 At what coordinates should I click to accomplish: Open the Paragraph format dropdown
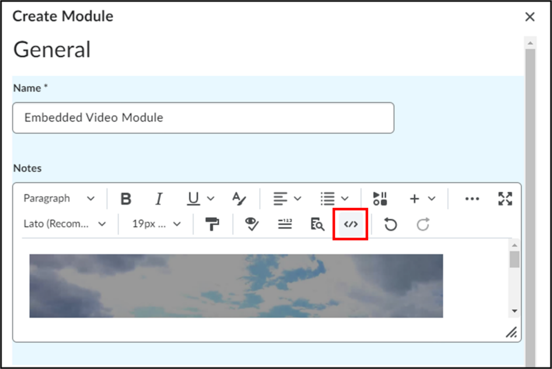tap(59, 198)
